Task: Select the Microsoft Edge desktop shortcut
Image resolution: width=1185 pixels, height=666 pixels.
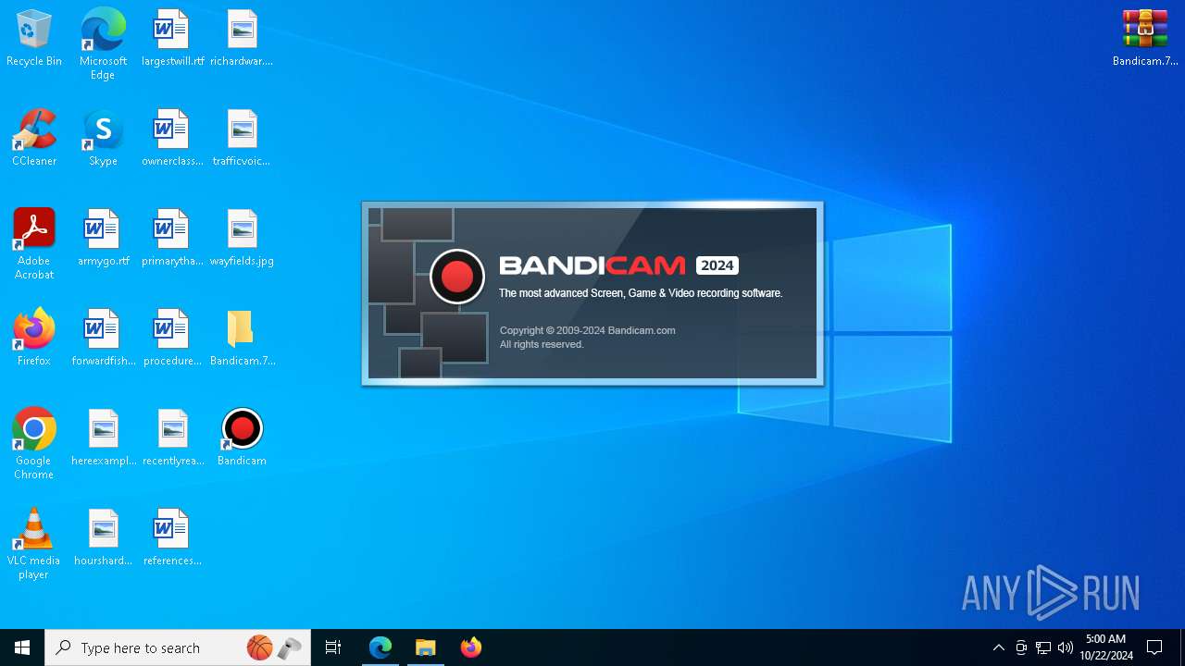Action: pyautogui.click(x=103, y=44)
